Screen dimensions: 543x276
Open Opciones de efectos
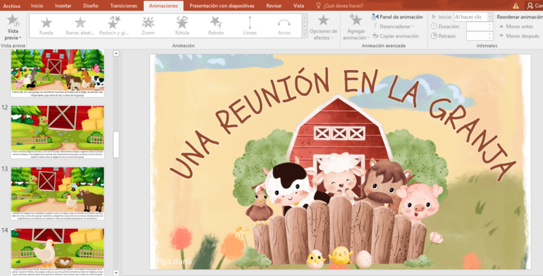324,27
